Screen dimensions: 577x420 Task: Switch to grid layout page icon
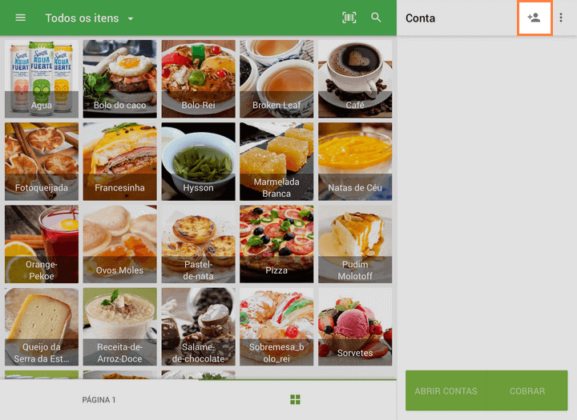(x=295, y=399)
